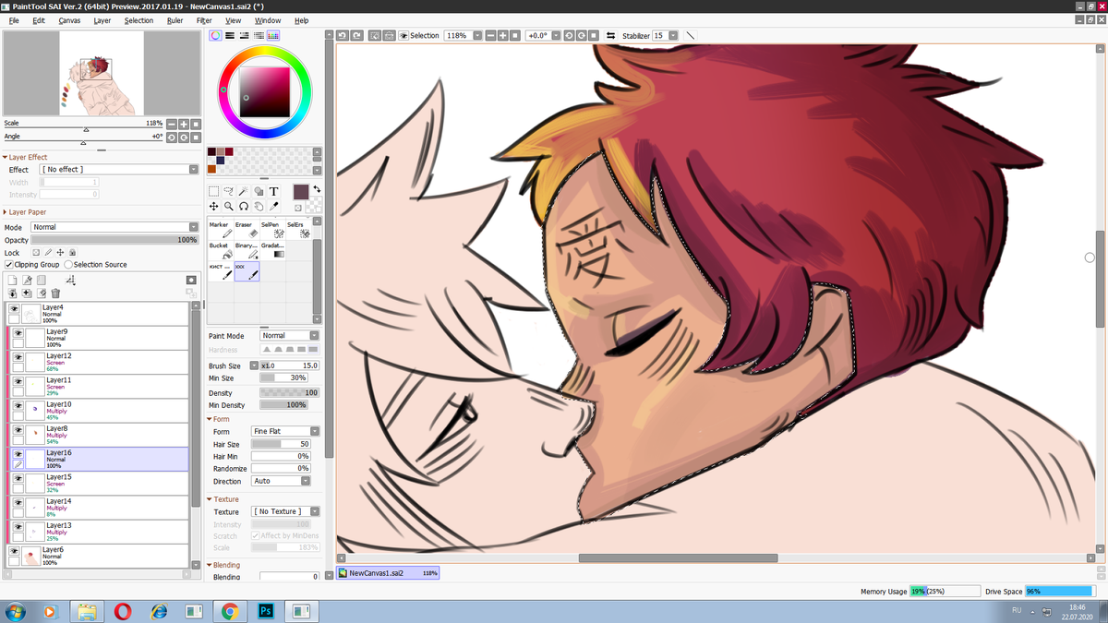
Task: Toggle selection visibility eye in toolbar
Action: click(403, 35)
